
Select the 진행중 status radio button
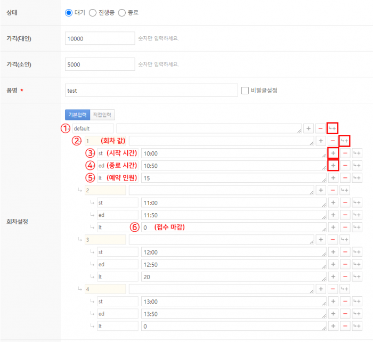coord(92,12)
